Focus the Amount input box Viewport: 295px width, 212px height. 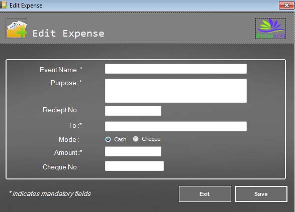133,151
